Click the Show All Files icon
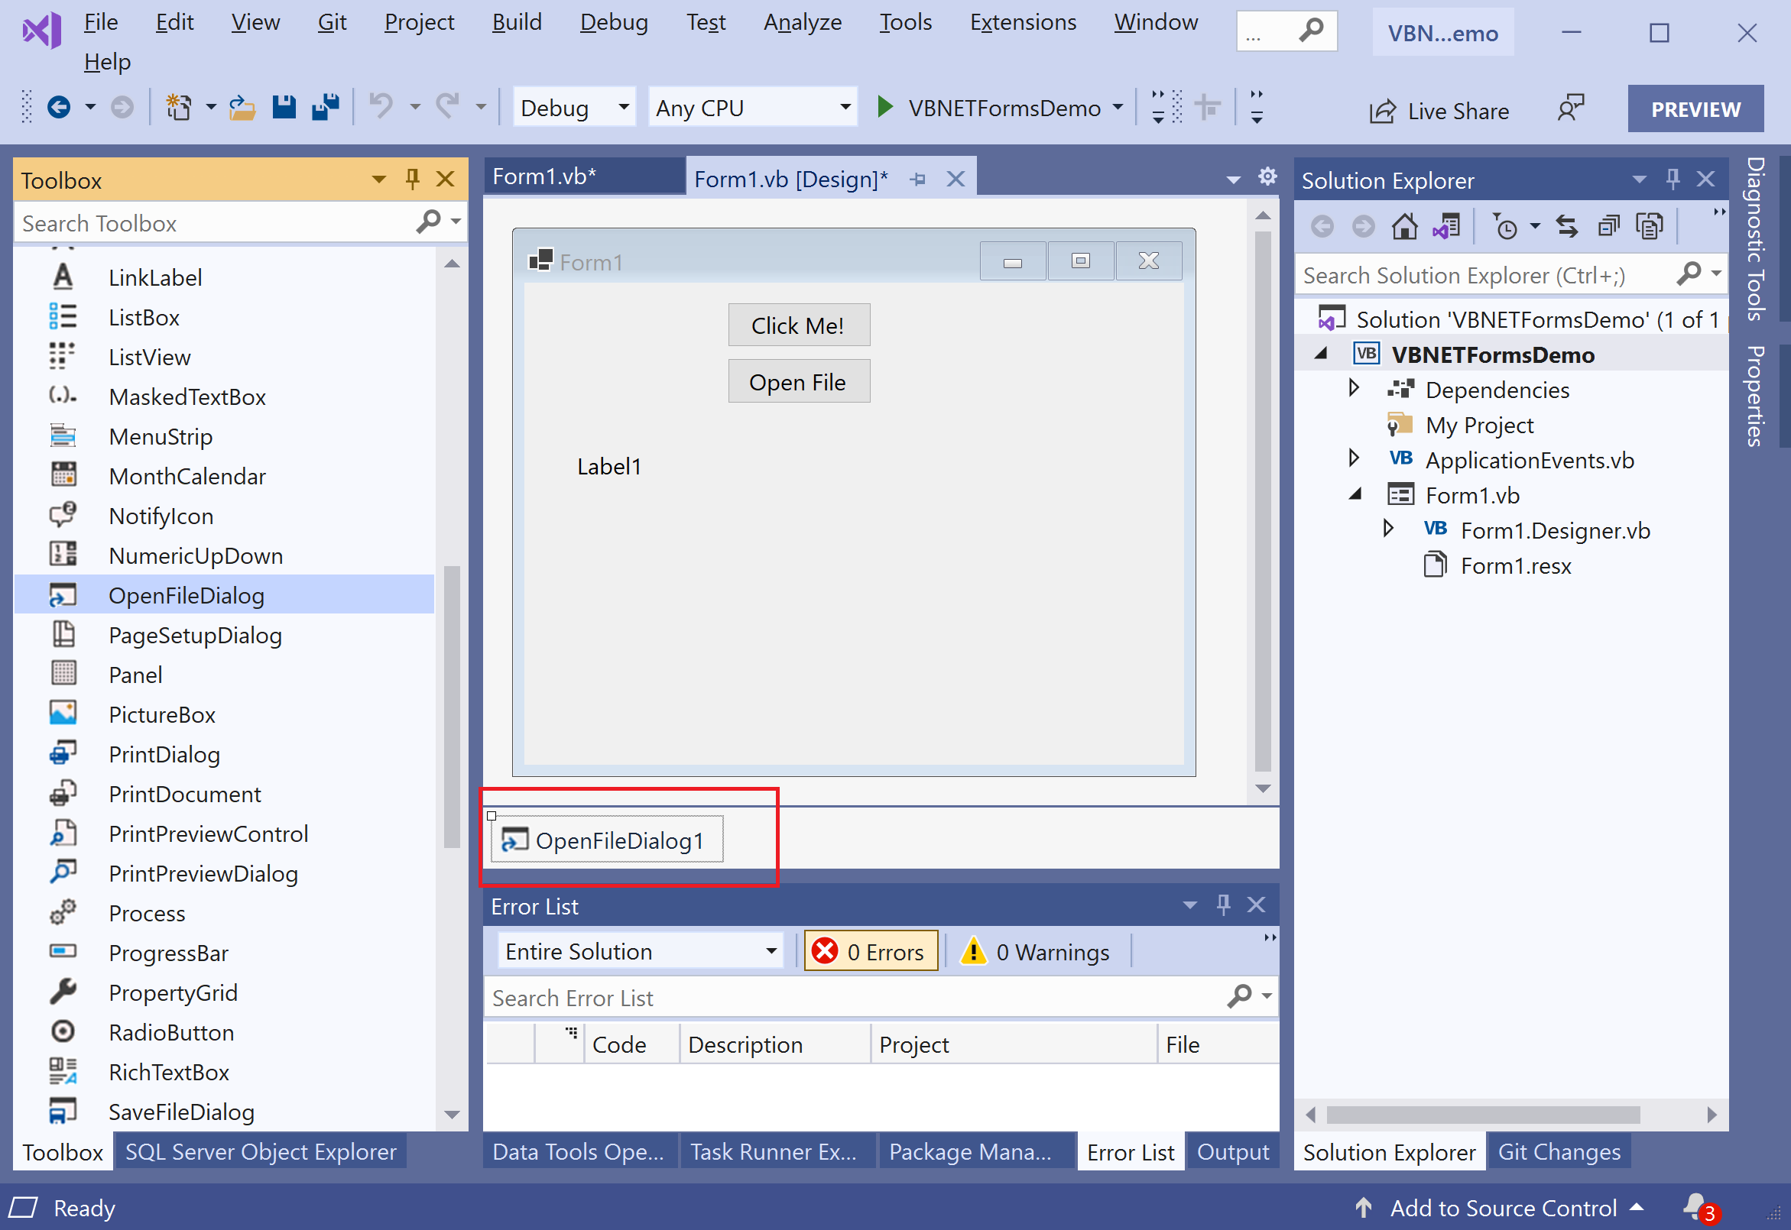The height and width of the screenshot is (1230, 1791). pyautogui.click(x=1649, y=227)
